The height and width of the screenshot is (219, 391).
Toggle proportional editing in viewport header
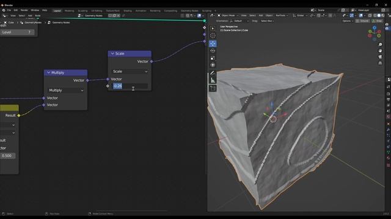pos(331,15)
